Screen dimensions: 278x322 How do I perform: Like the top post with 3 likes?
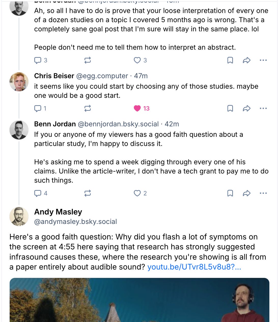[137, 60]
